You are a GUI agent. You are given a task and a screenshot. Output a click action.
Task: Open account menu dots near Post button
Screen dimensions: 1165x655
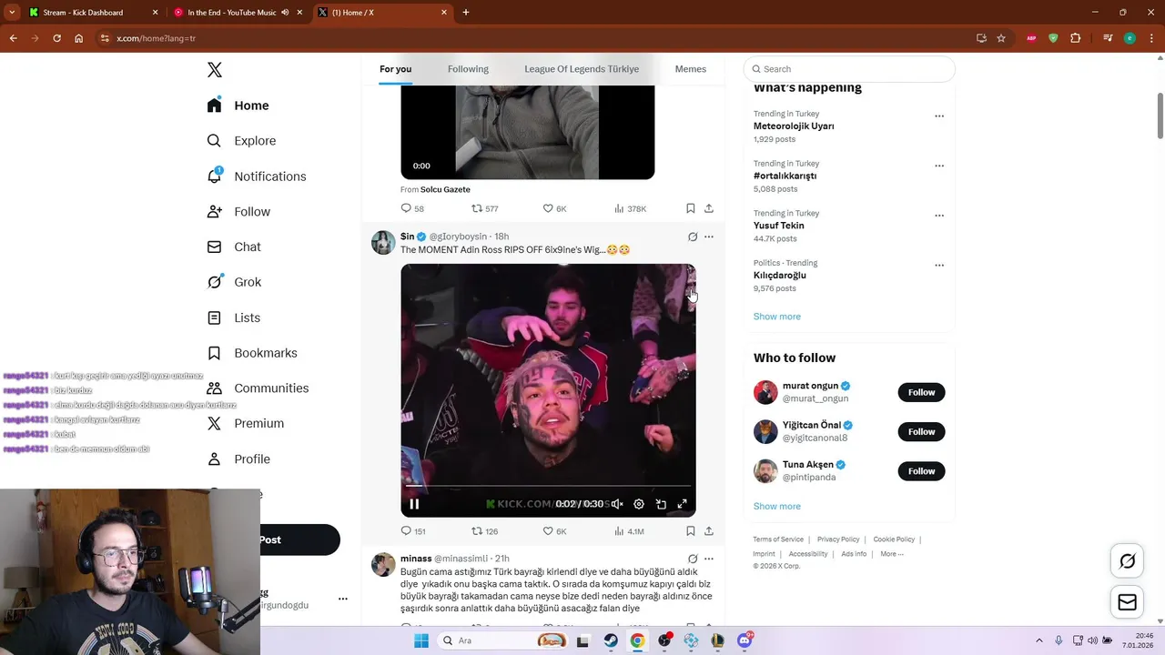coord(343,599)
